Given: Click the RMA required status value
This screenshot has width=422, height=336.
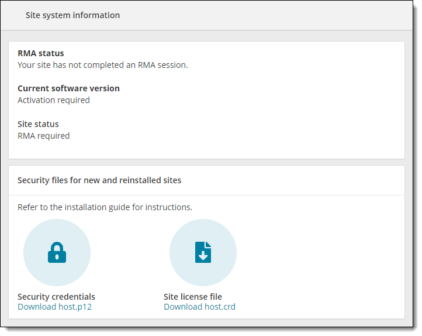Looking at the screenshot, I should pyautogui.click(x=44, y=136).
